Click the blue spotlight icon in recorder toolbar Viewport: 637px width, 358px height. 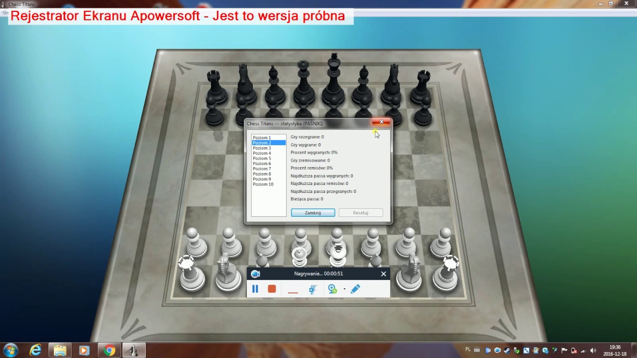(x=313, y=289)
